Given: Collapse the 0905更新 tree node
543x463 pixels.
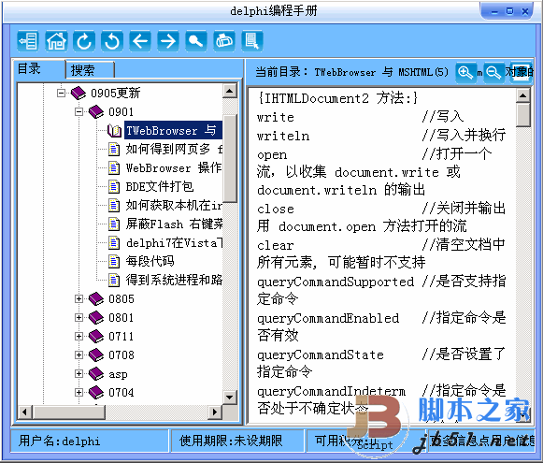Looking at the screenshot, I should coord(61,93).
